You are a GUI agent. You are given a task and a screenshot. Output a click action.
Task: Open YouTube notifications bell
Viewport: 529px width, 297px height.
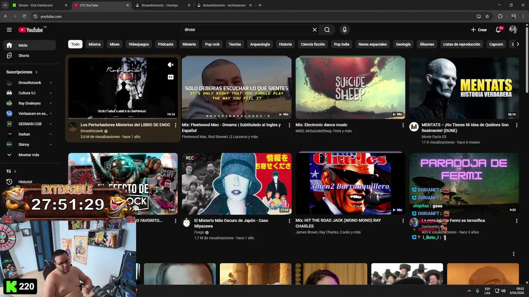[498, 30]
